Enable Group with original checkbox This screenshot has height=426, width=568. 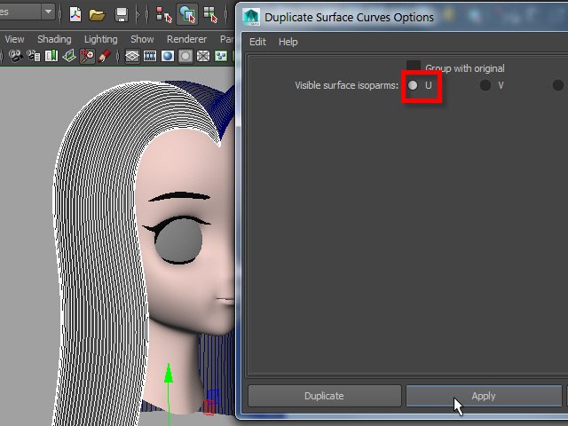pyautogui.click(x=414, y=67)
